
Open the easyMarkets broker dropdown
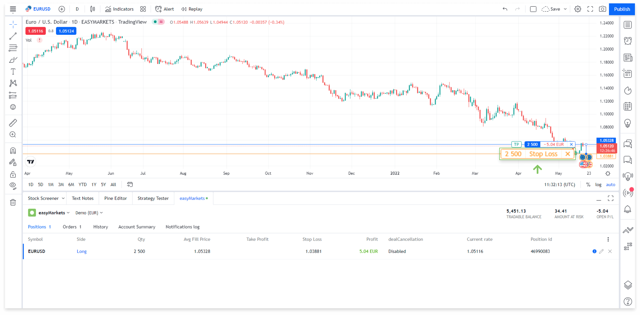[x=53, y=213]
